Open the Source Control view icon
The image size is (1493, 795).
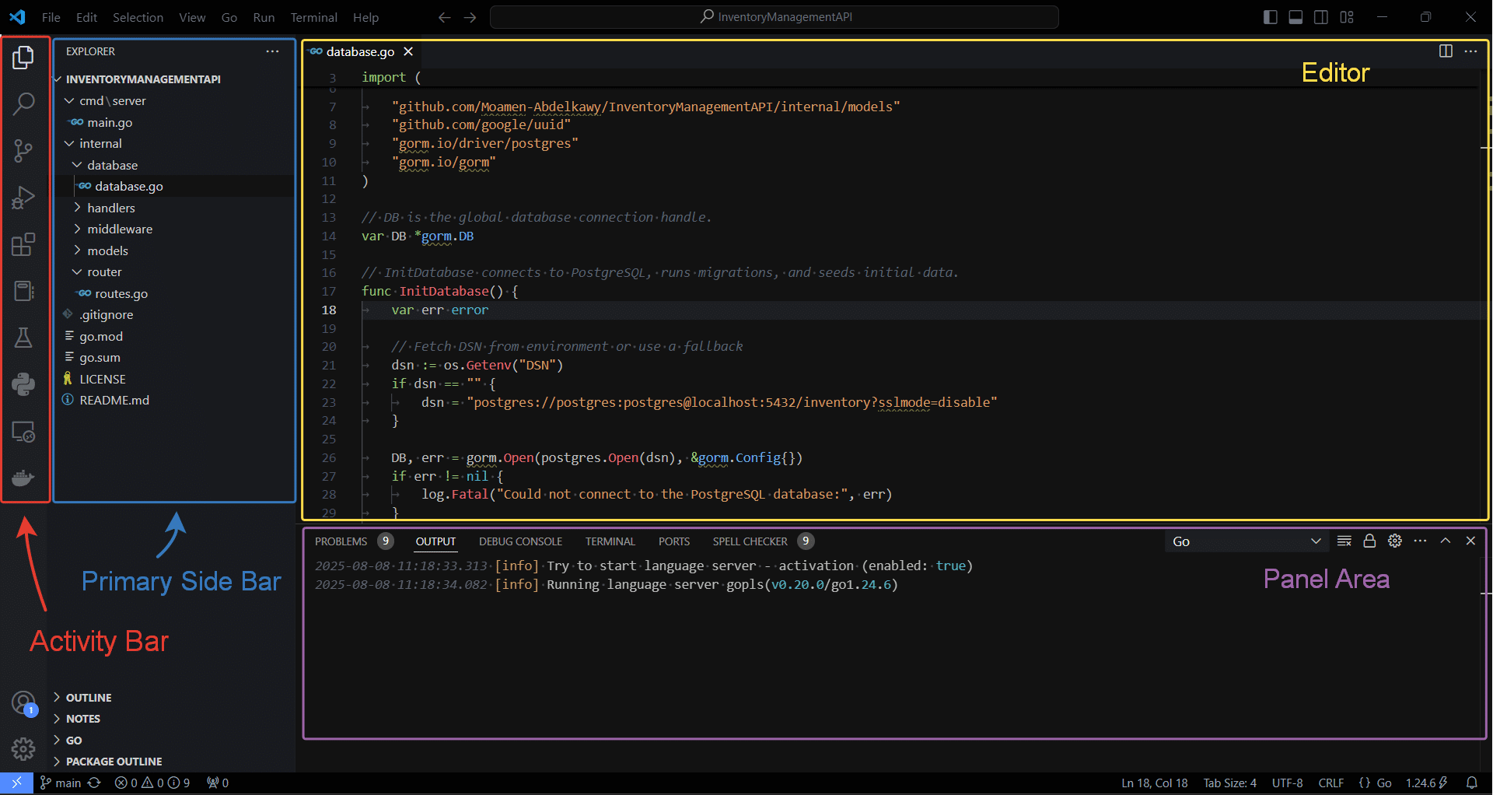coord(23,151)
